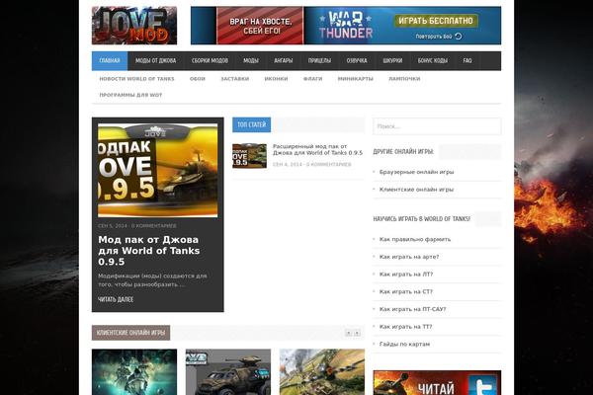593x395 pixels.
Task: Click the Jove Mod site logo
Action: click(x=134, y=26)
